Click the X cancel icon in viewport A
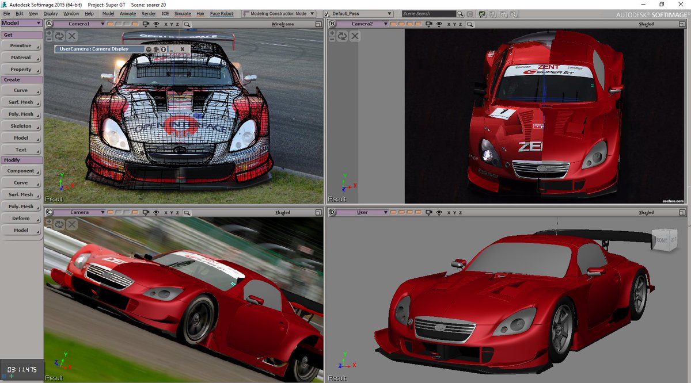691x383 pixels. pyautogui.click(x=72, y=36)
